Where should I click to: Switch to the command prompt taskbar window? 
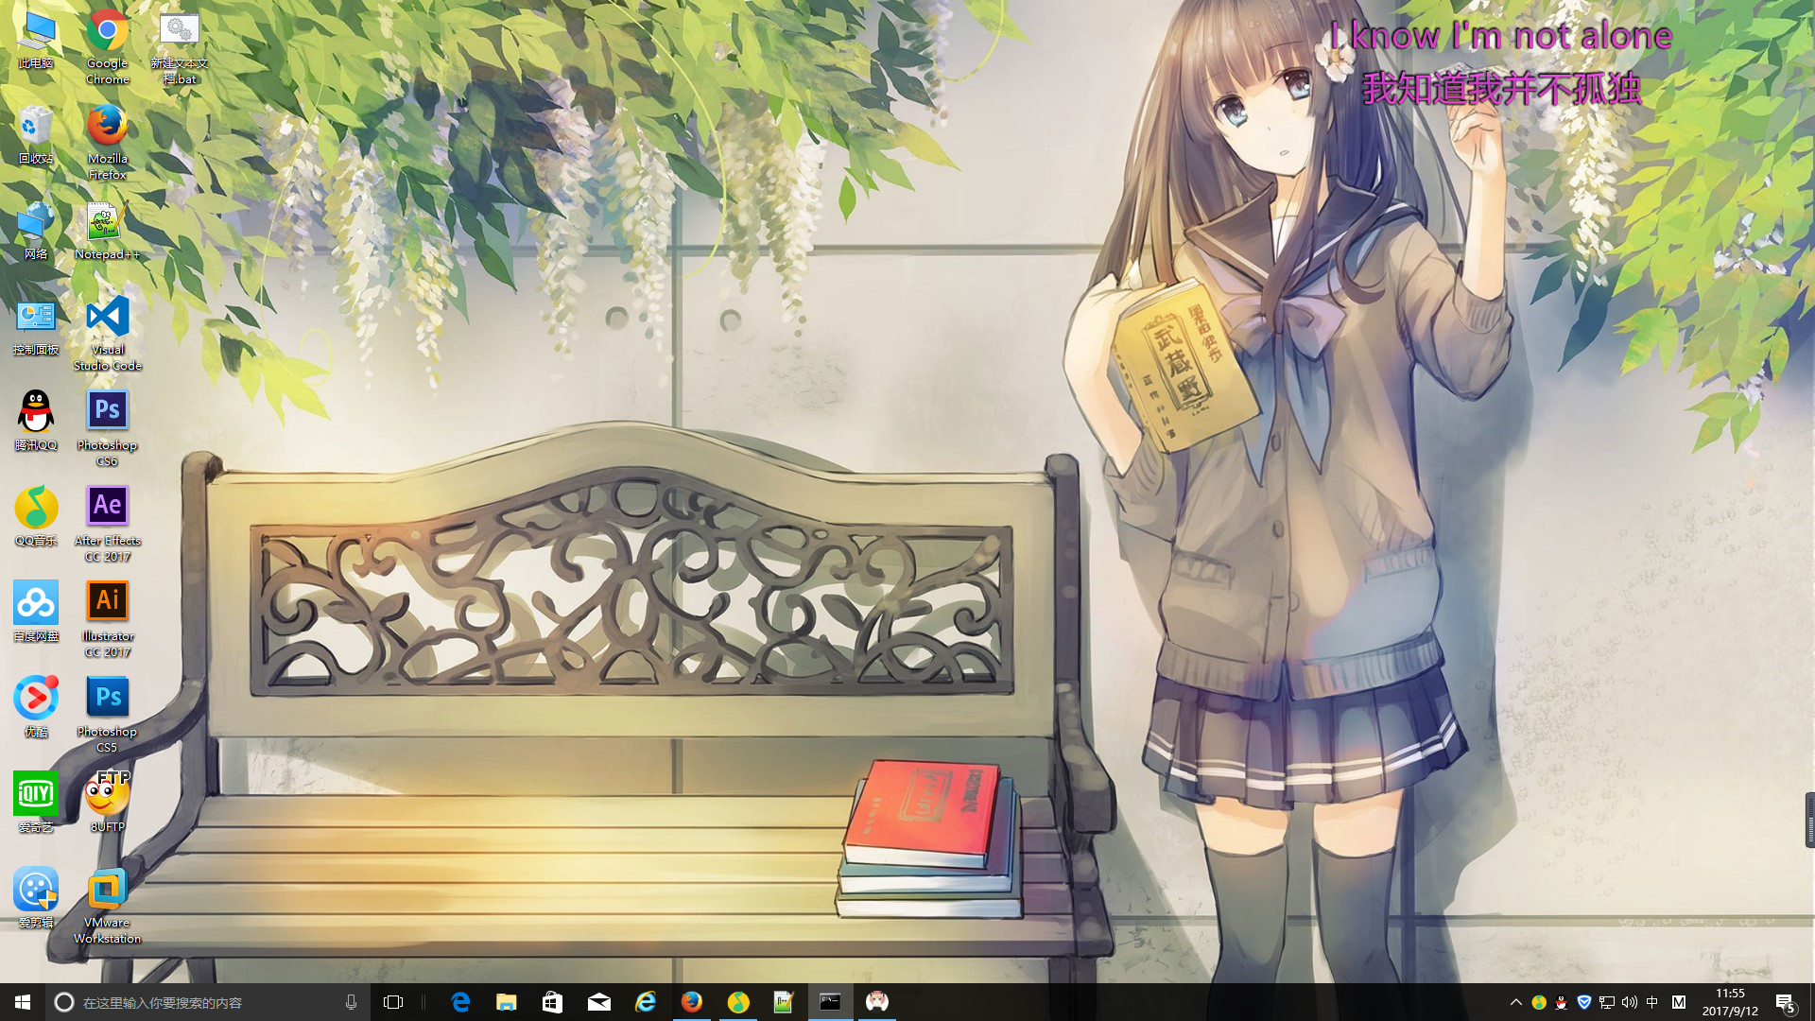pyautogui.click(x=831, y=1002)
